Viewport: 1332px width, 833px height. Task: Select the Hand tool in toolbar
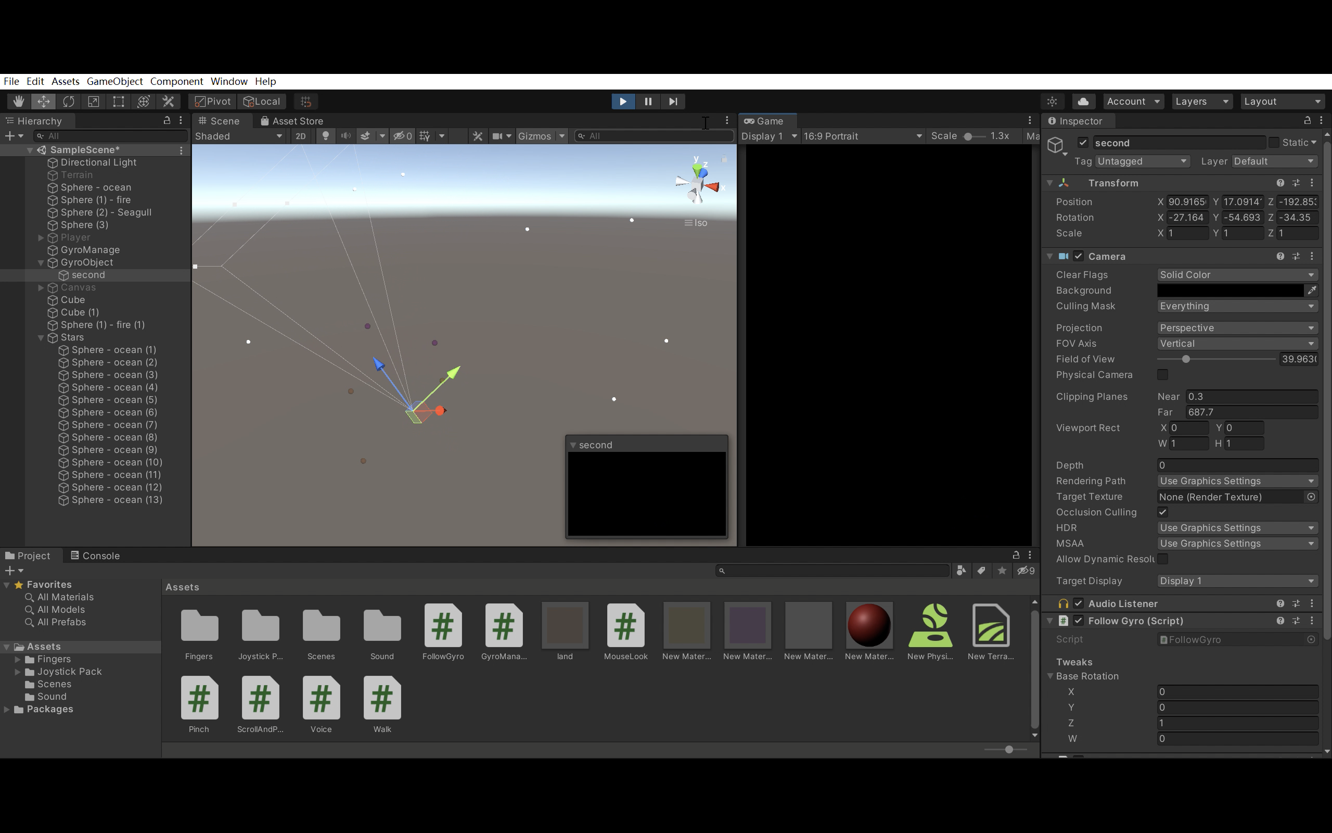18,102
